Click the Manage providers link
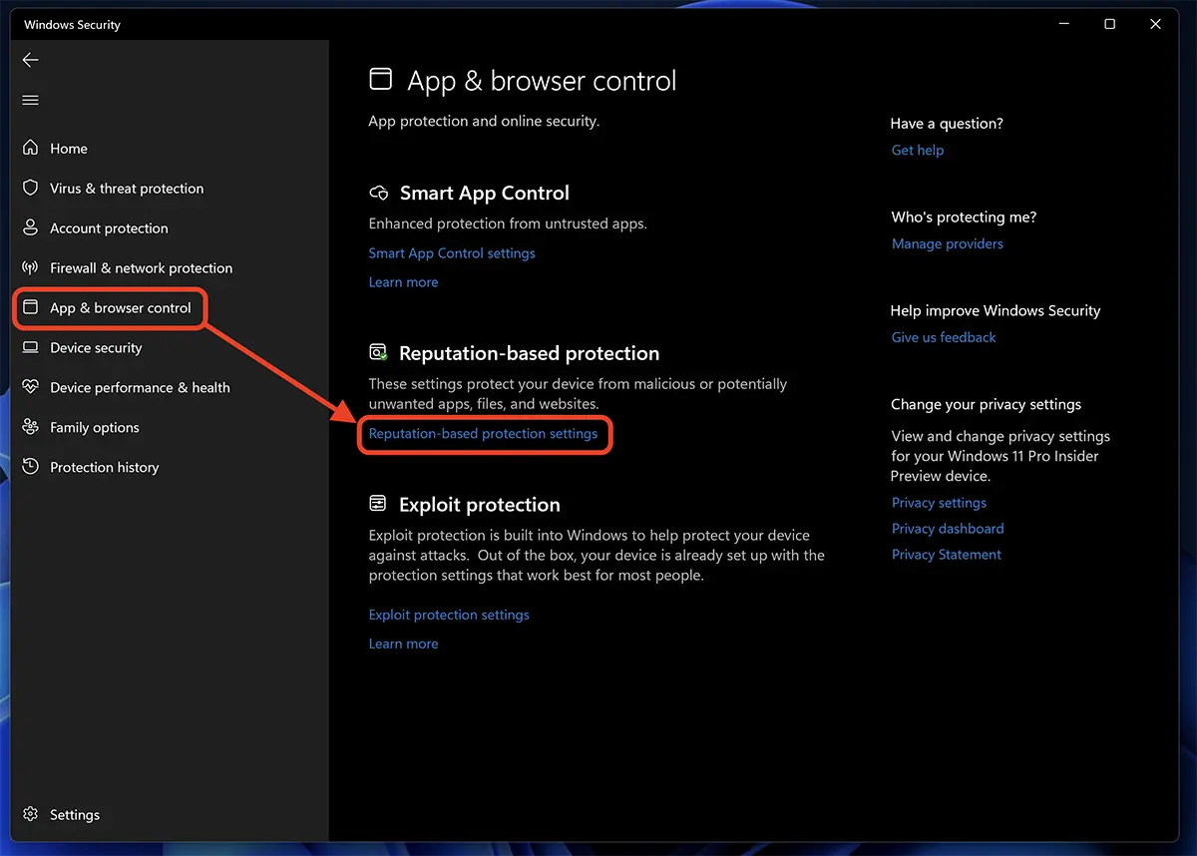 [948, 243]
